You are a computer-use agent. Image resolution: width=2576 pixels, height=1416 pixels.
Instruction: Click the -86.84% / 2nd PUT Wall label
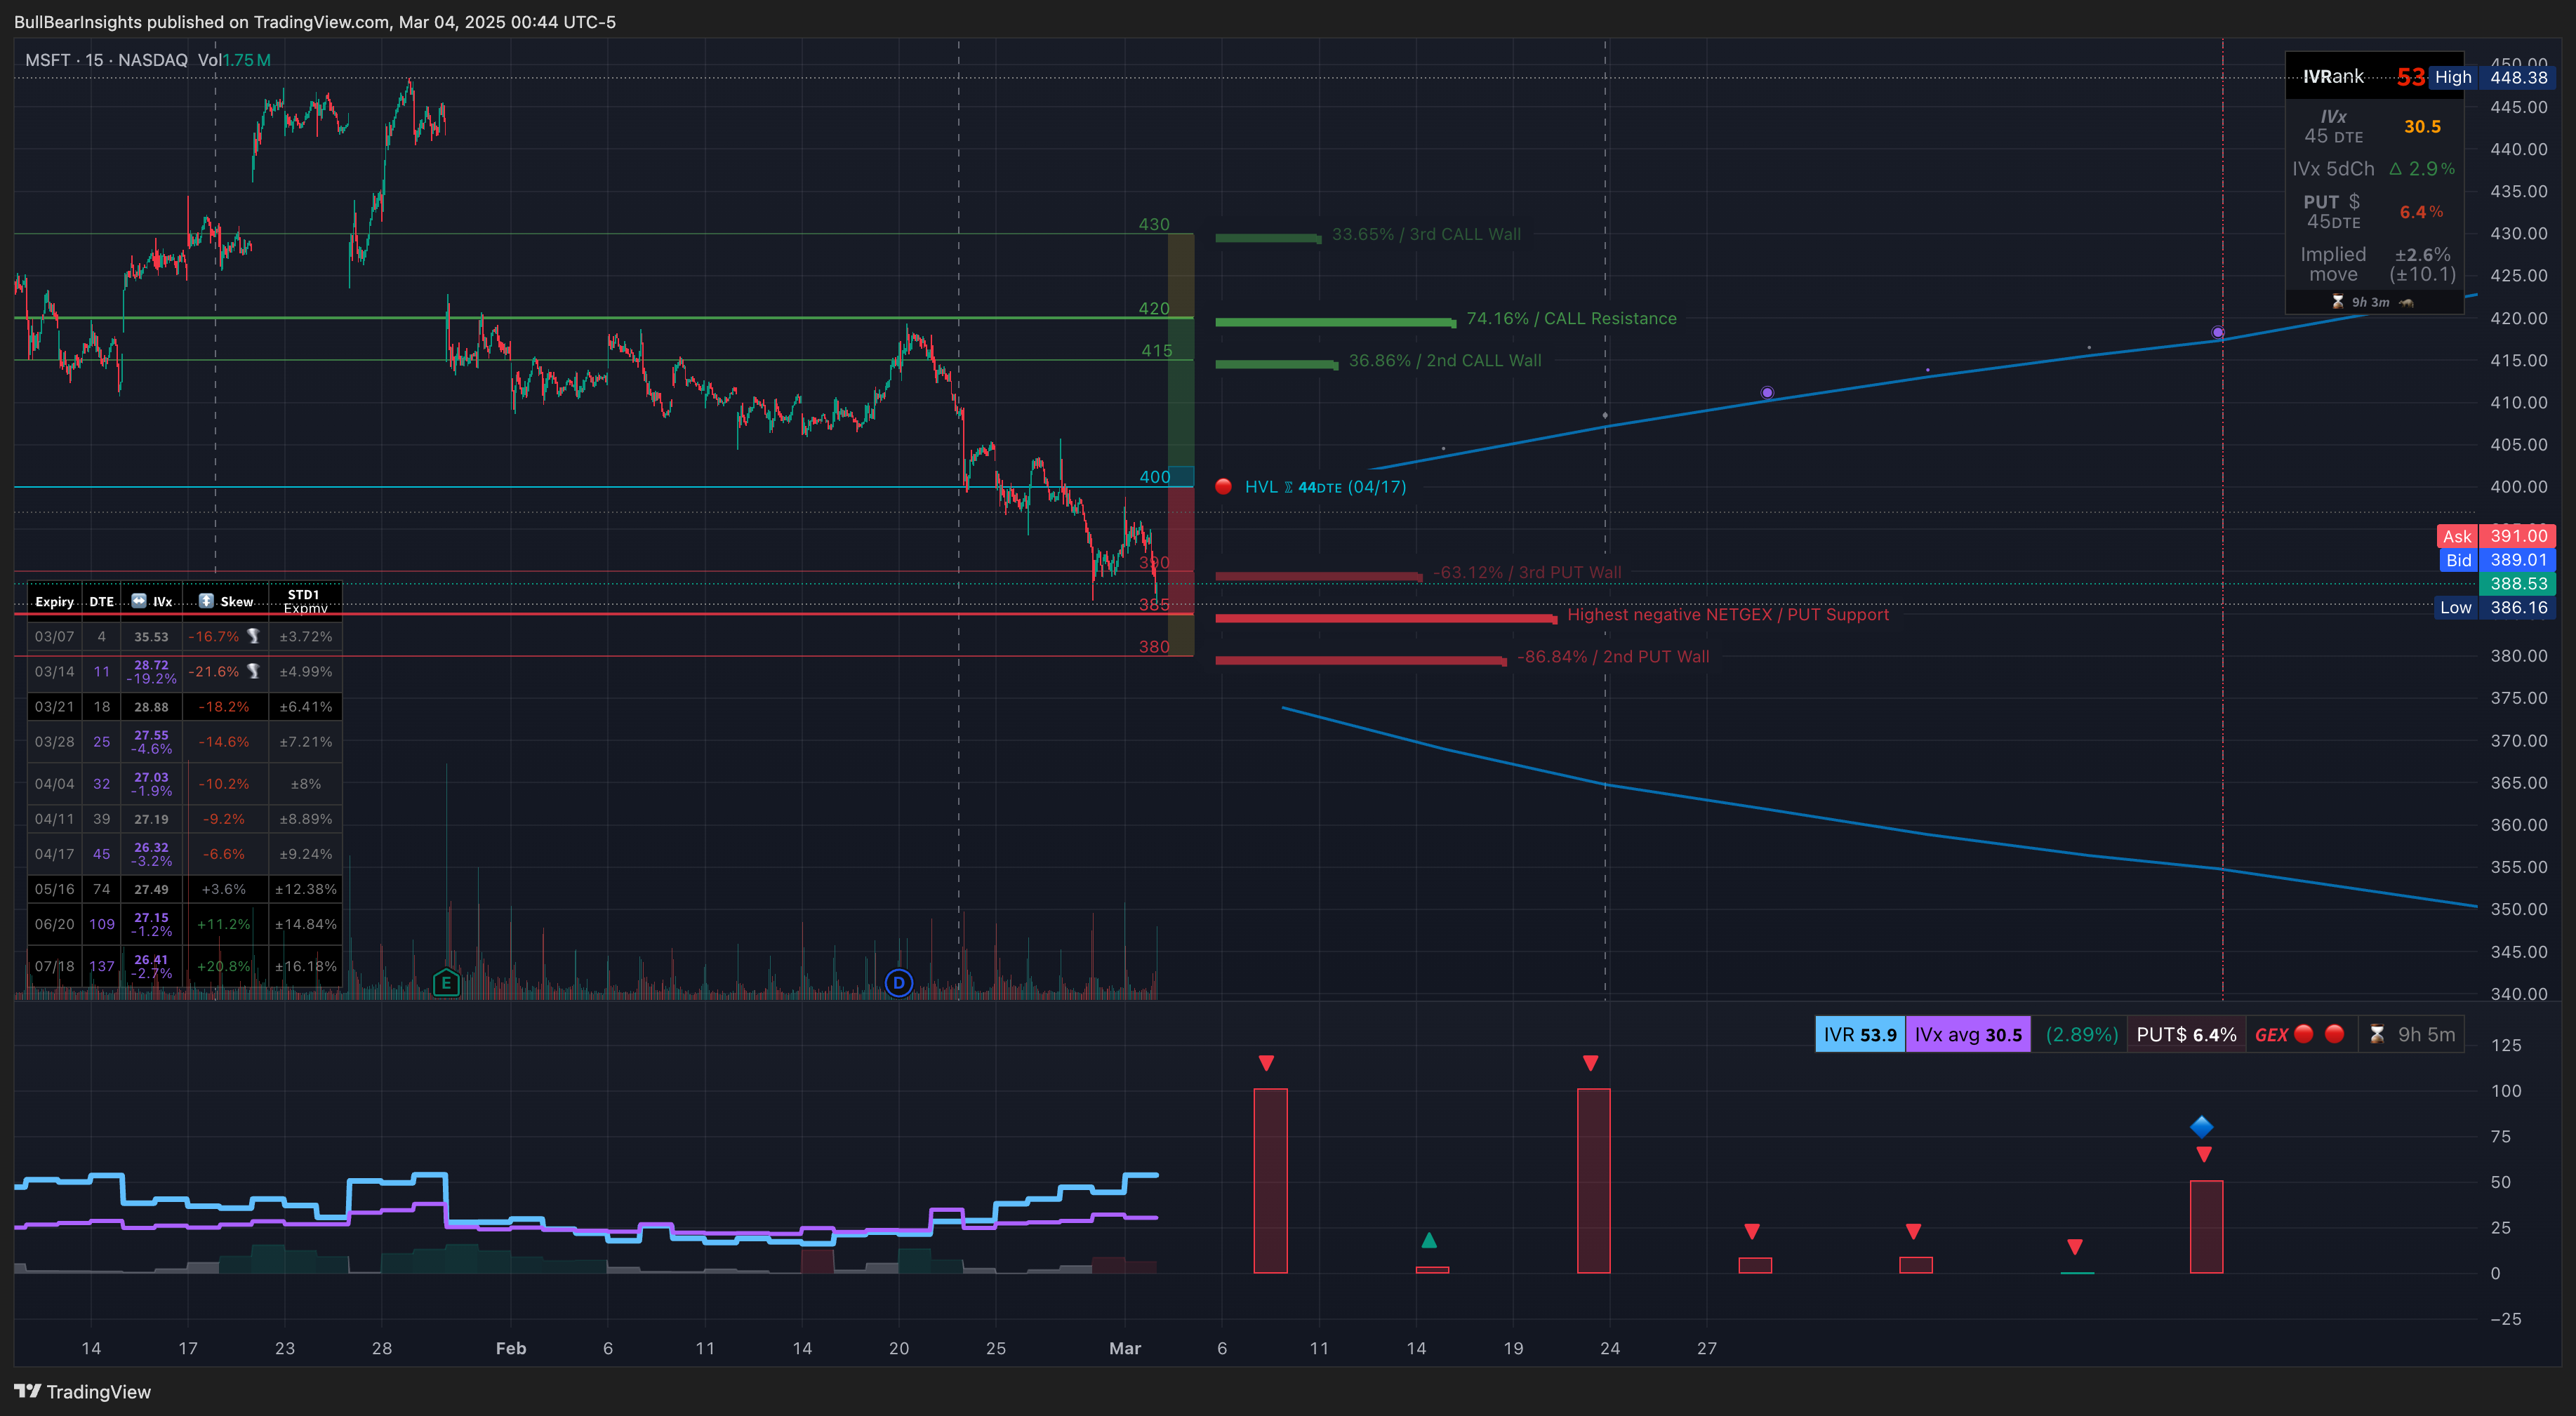point(1613,656)
